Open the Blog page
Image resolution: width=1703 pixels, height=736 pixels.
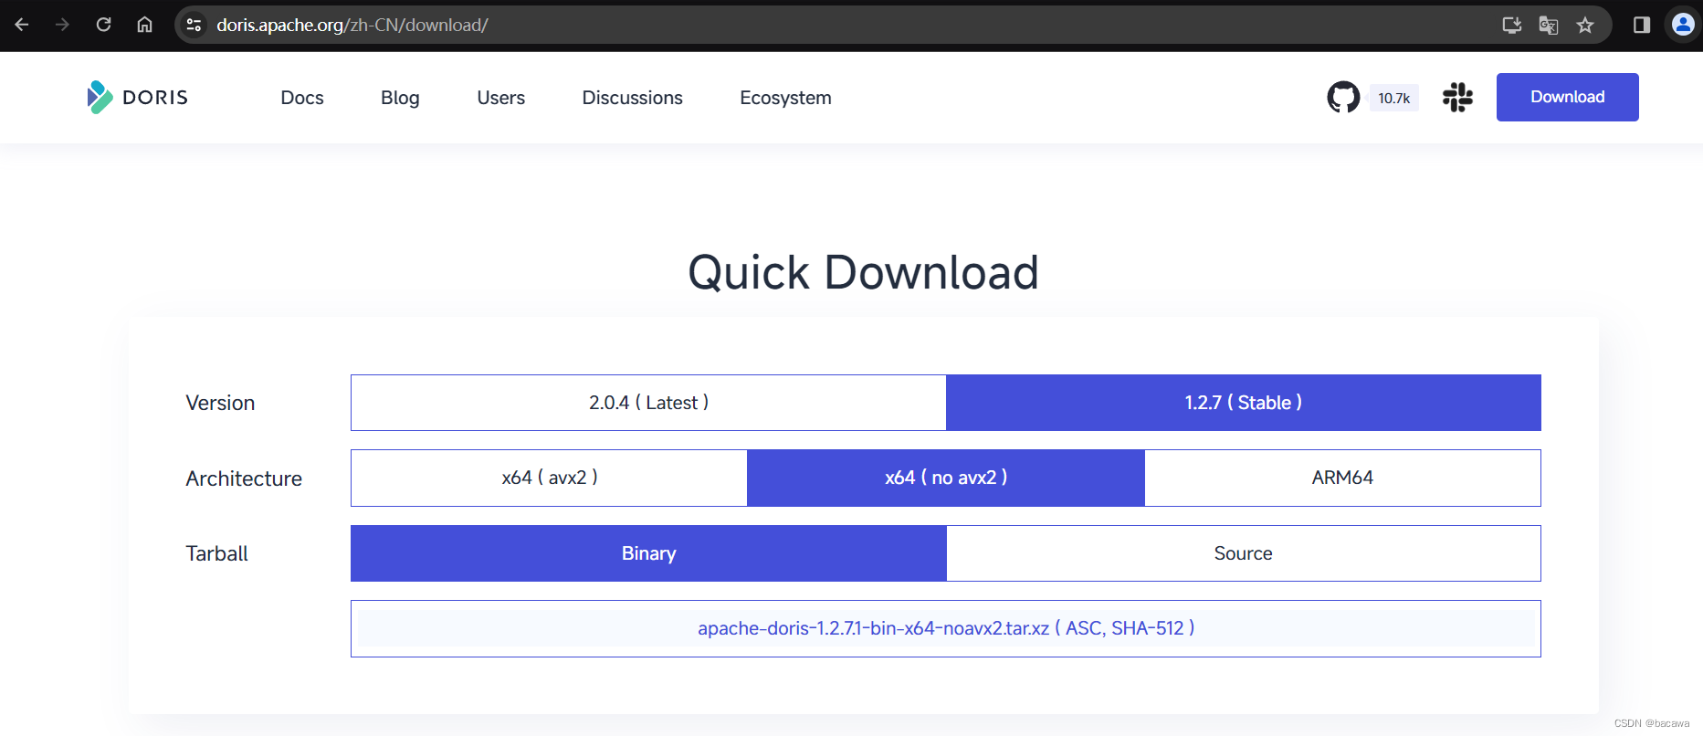click(x=400, y=98)
